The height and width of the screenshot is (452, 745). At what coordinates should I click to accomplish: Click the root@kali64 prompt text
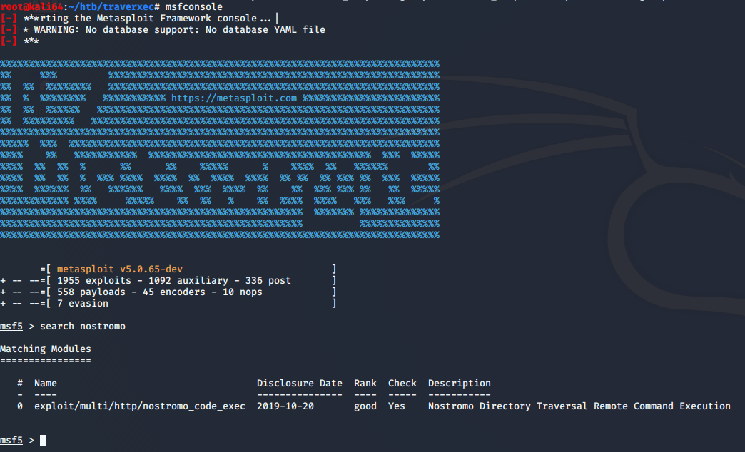tap(31, 6)
